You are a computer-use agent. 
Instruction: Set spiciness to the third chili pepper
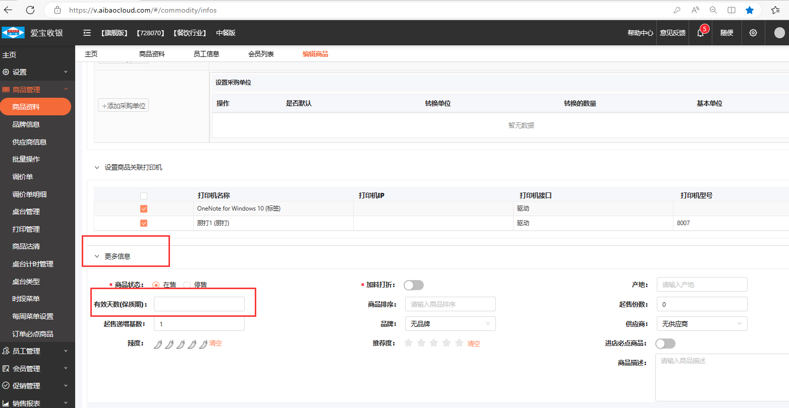[x=181, y=344]
